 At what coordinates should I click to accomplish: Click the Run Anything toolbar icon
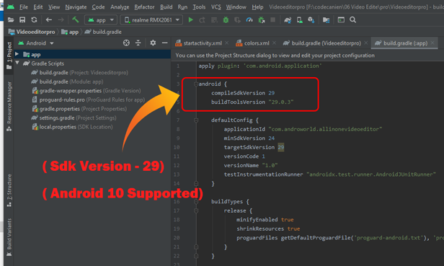[x=341, y=20]
